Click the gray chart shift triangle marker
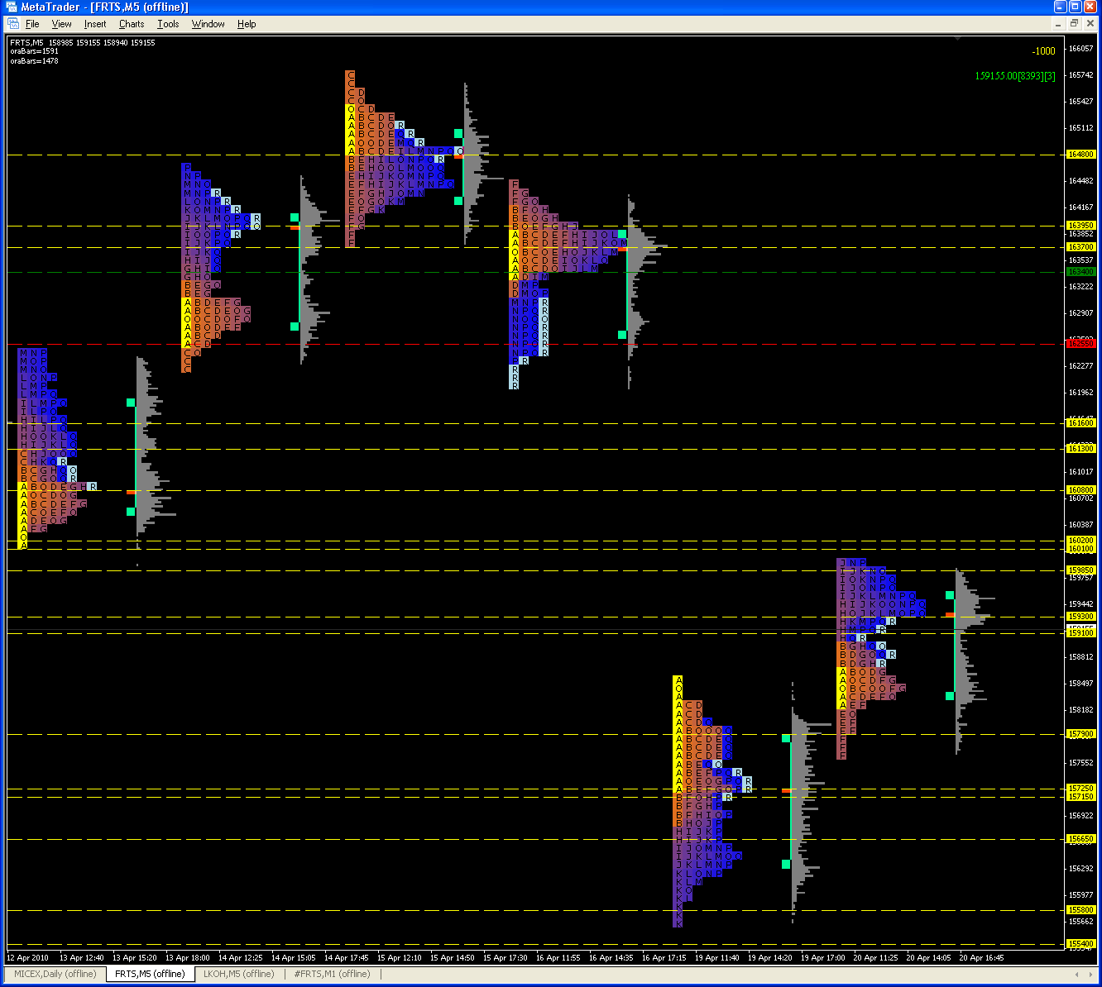The image size is (1102, 987). 958,38
